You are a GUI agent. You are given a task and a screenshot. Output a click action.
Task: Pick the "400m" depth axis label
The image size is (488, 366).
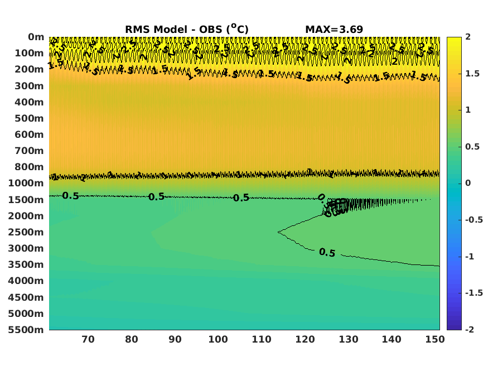(x=29, y=102)
